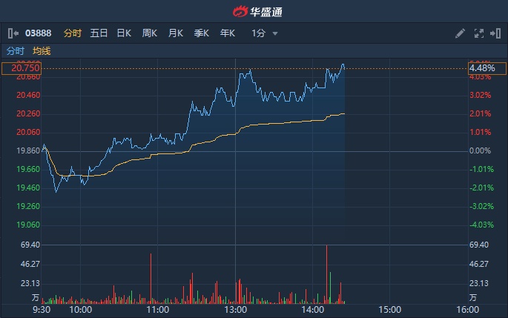Switch to the 分时 intraday tab
The height and width of the screenshot is (318, 508).
tap(72, 33)
